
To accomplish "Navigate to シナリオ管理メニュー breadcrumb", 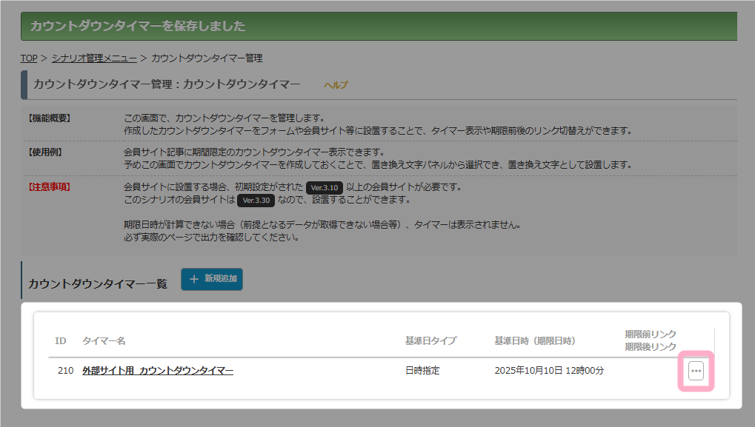I will pyautogui.click(x=94, y=58).
